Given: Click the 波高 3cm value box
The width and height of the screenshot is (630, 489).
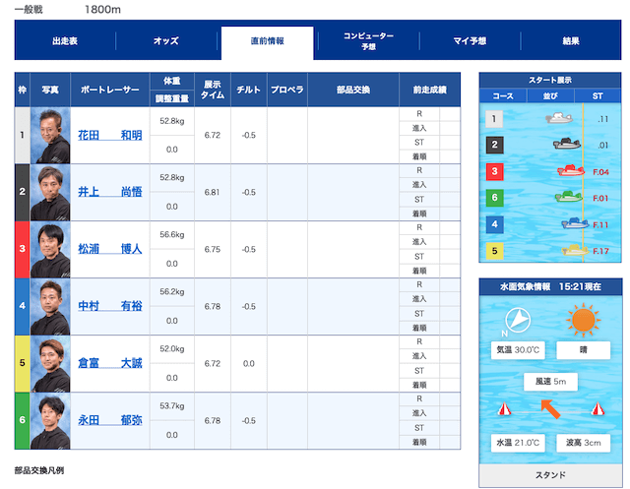Looking at the screenshot, I should click(584, 443).
